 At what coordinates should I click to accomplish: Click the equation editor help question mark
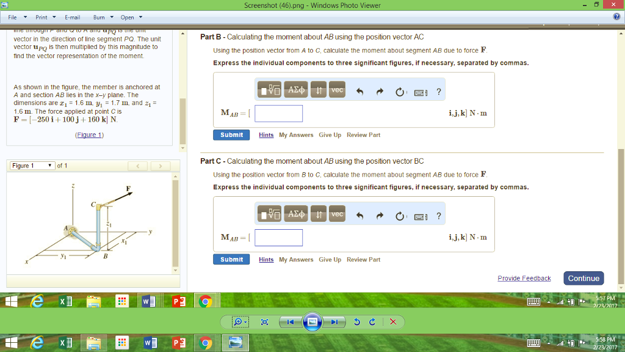(x=438, y=89)
